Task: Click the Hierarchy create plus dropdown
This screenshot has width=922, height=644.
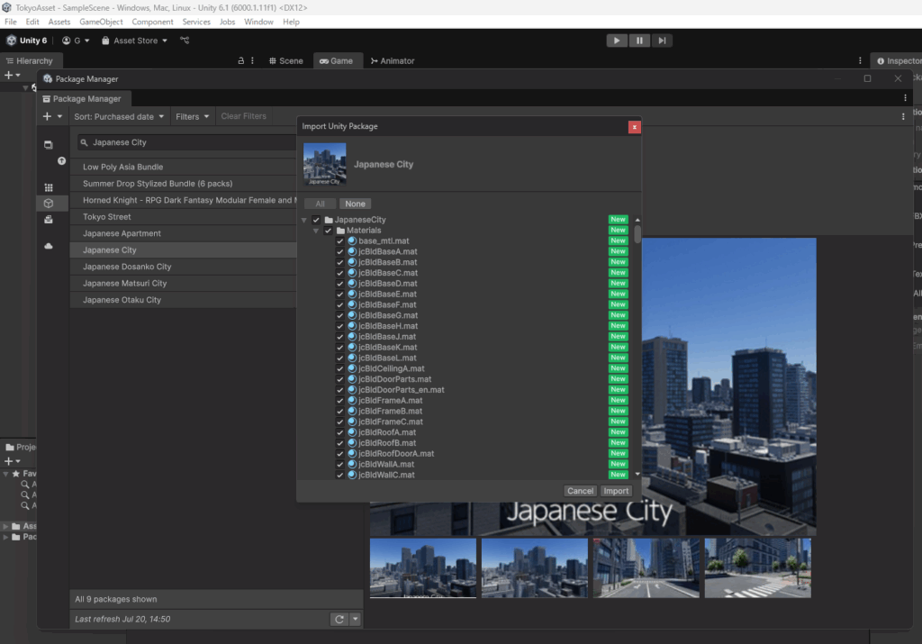Action: pos(13,76)
